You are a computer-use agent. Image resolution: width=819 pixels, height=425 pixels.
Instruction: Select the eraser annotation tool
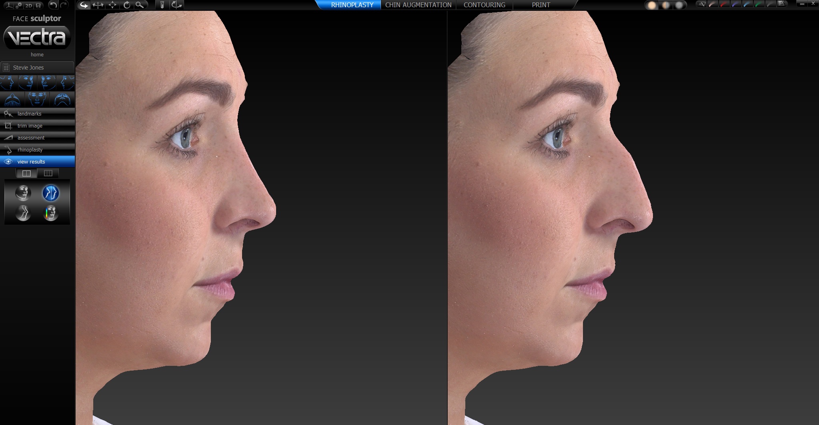tap(702, 4)
